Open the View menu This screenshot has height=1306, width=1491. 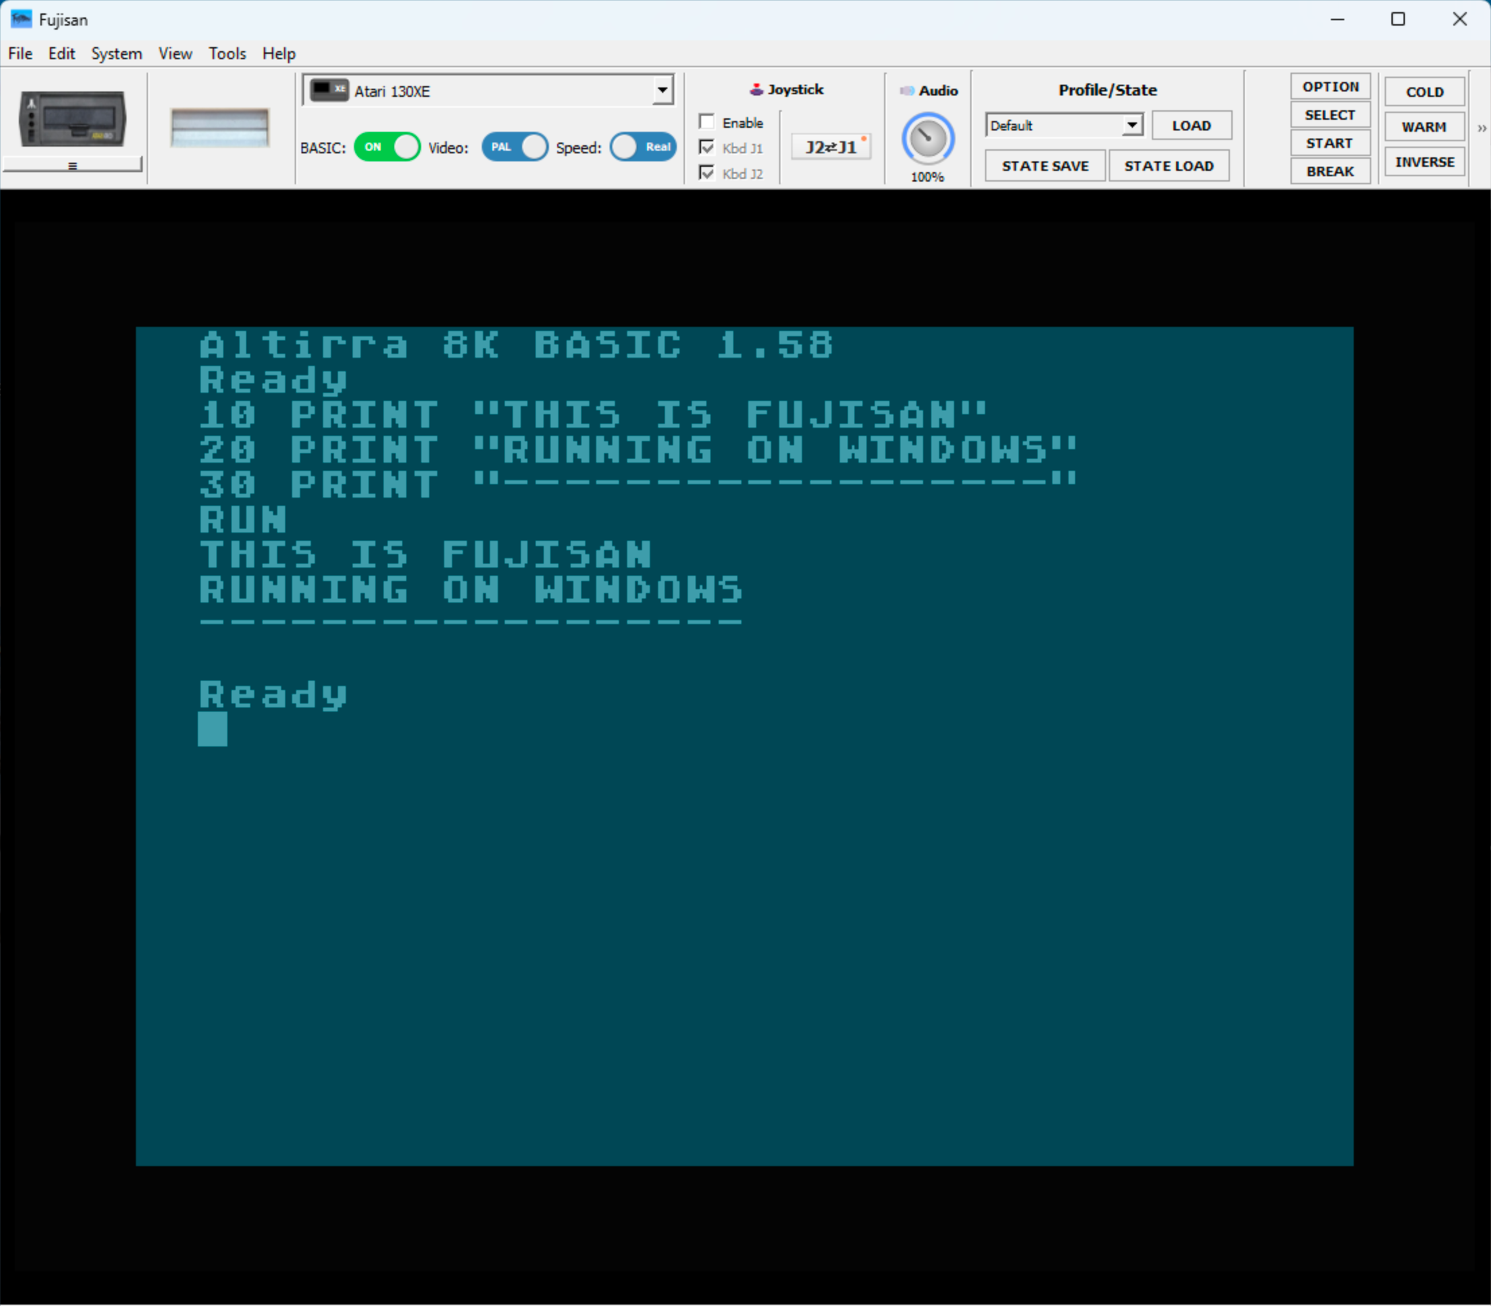pos(175,53)
